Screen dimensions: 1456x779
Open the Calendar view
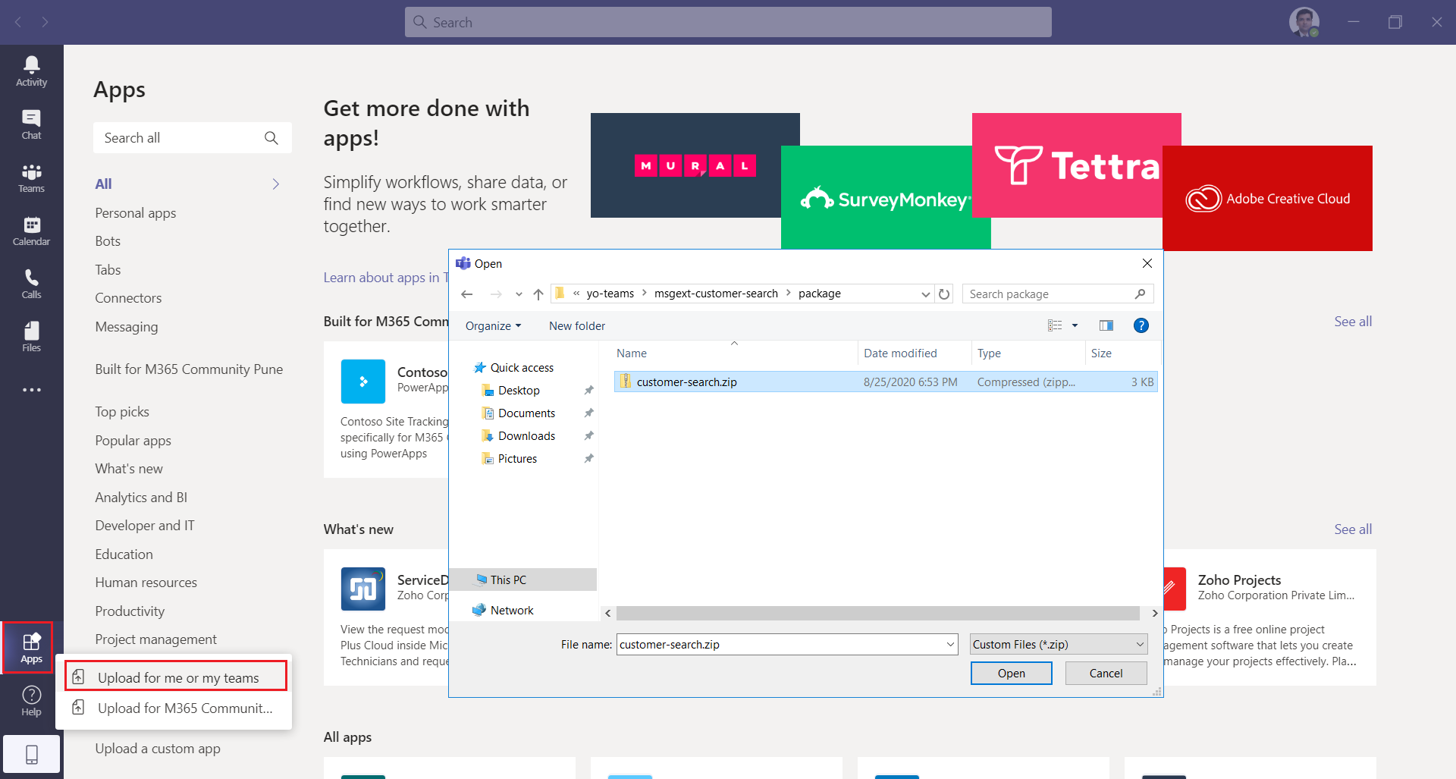(31, 231)
